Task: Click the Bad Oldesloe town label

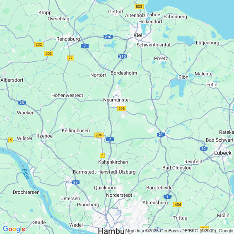Action: [177, 168]
